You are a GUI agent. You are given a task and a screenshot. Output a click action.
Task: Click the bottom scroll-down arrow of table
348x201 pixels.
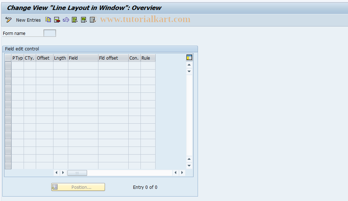[x=189, y=166]
